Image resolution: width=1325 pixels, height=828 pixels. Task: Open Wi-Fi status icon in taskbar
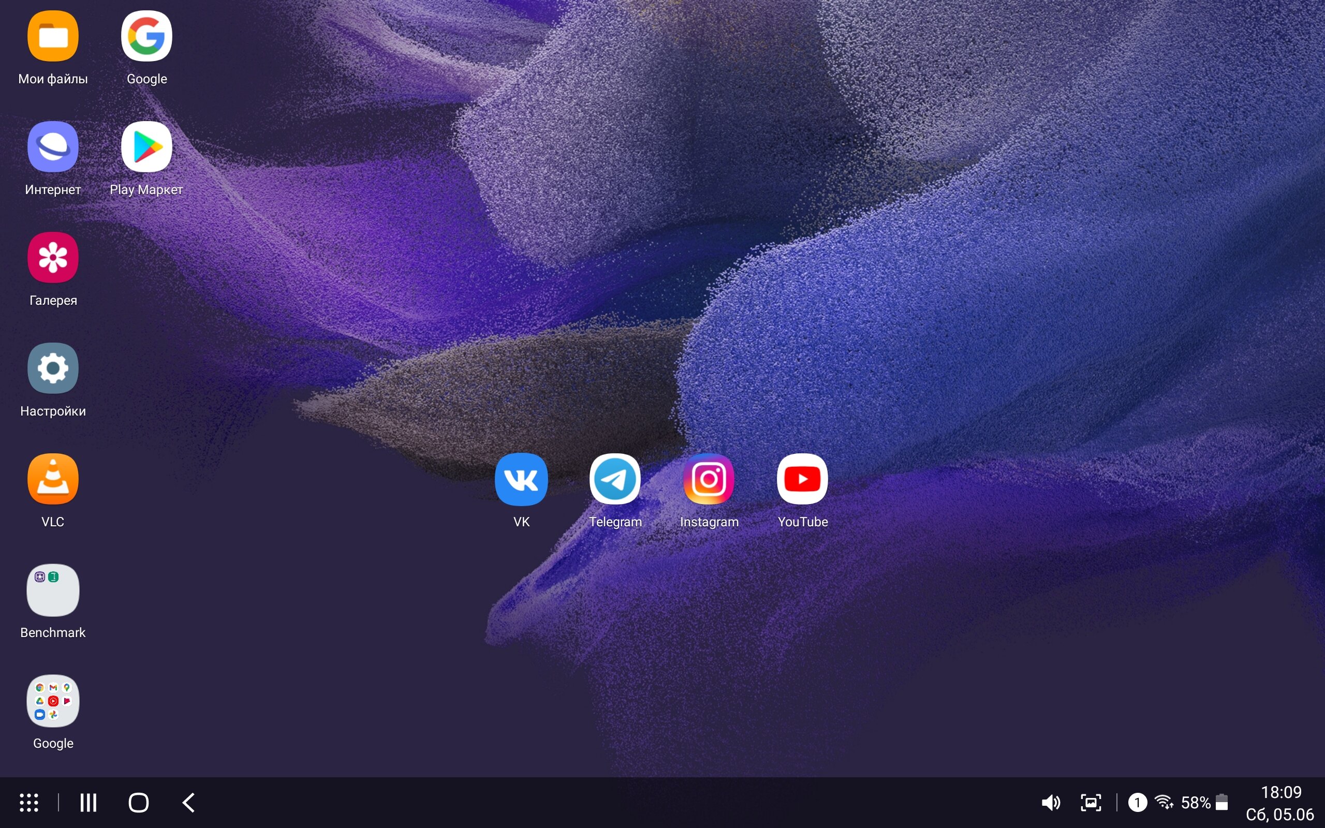pyautogui.click(x=1164, y=802)
